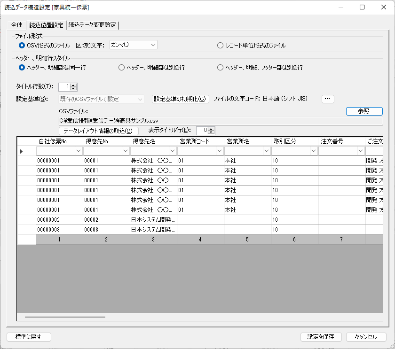Click the grid horizontal scrollbar thumb

[x=65, y=317]
